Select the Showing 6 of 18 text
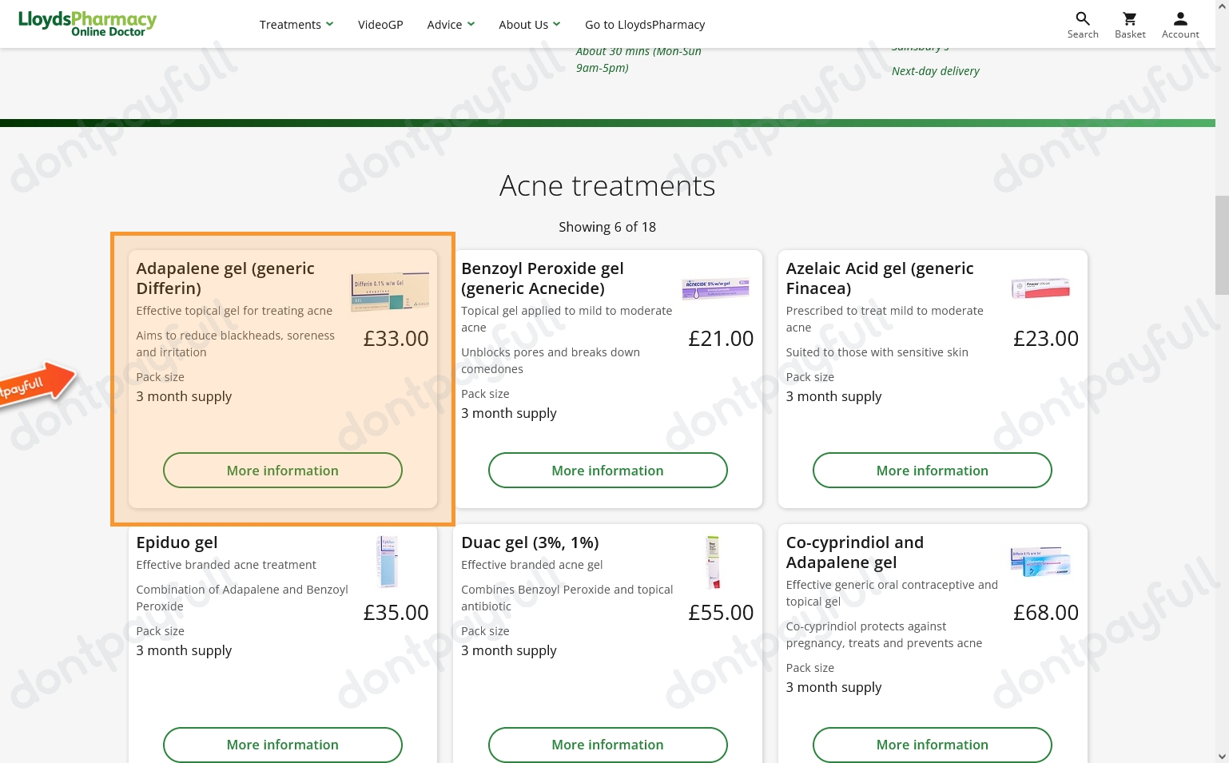 [607, 227]
